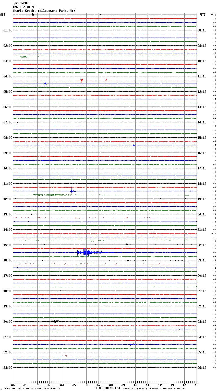
Task: Select the '09:00' MST hour label
Action: coord(8,153)
